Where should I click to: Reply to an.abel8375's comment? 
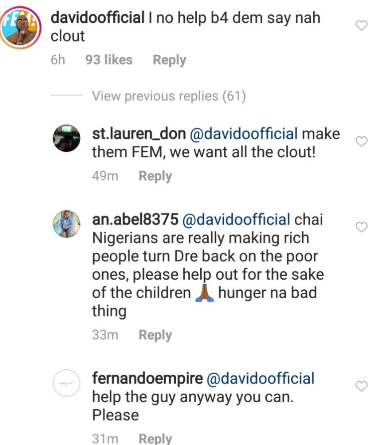[x=155, y=335]
